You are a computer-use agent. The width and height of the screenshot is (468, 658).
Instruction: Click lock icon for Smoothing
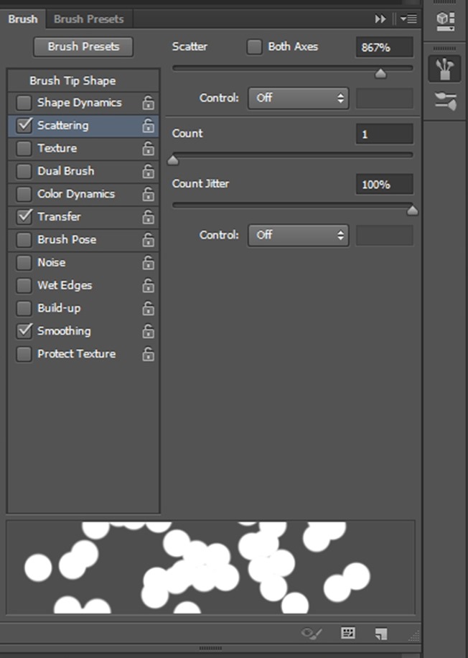tap(148, 331)
